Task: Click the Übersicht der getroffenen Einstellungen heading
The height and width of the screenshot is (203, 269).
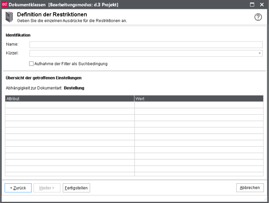Action: 44,78
